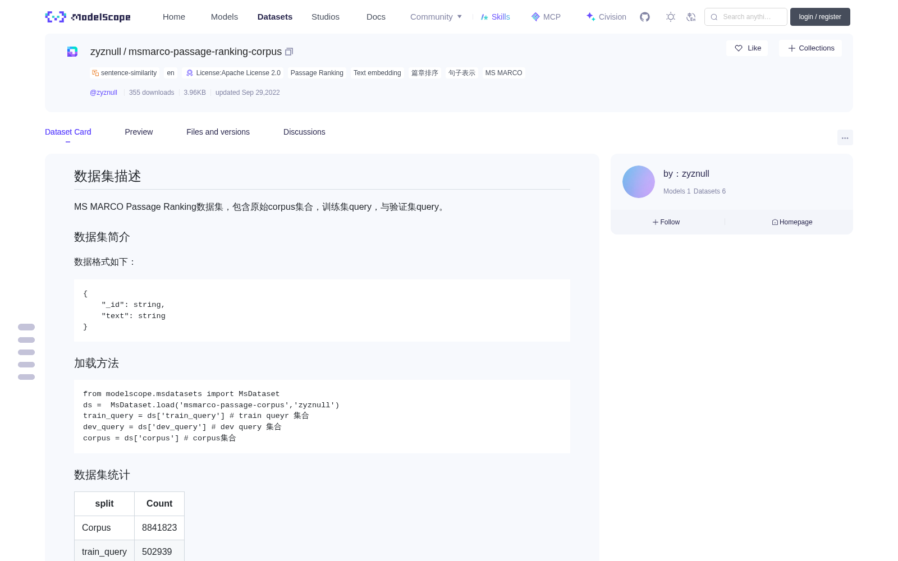
Task: Toggle the light/dark theme sun icon
Action: [671, 17]
